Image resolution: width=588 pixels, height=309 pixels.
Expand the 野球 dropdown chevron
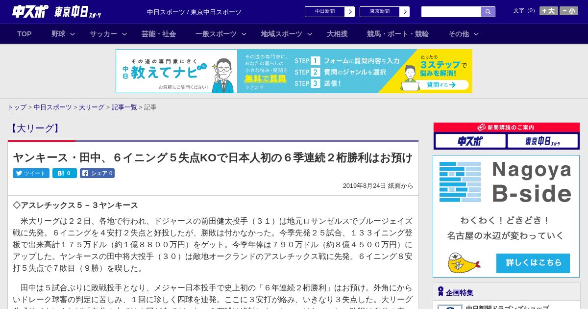pos(73,34)
